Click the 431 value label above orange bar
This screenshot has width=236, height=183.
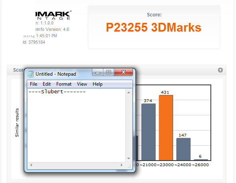pos(165,92)
